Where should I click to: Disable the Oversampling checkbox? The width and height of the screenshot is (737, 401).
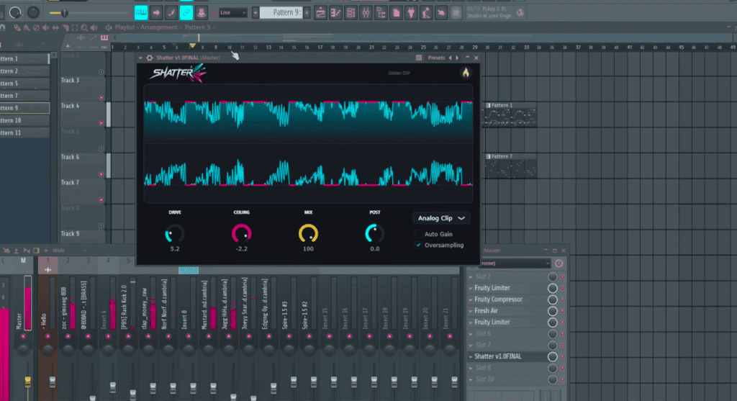[418, 245]
